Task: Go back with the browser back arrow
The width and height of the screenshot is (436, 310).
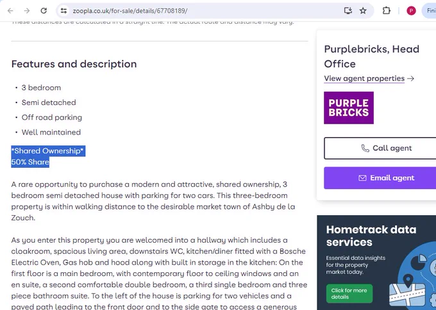Action: pos(10,11)
